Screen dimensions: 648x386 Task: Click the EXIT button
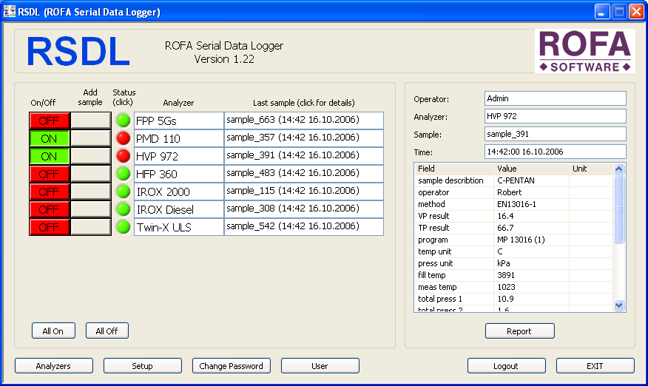595,366
